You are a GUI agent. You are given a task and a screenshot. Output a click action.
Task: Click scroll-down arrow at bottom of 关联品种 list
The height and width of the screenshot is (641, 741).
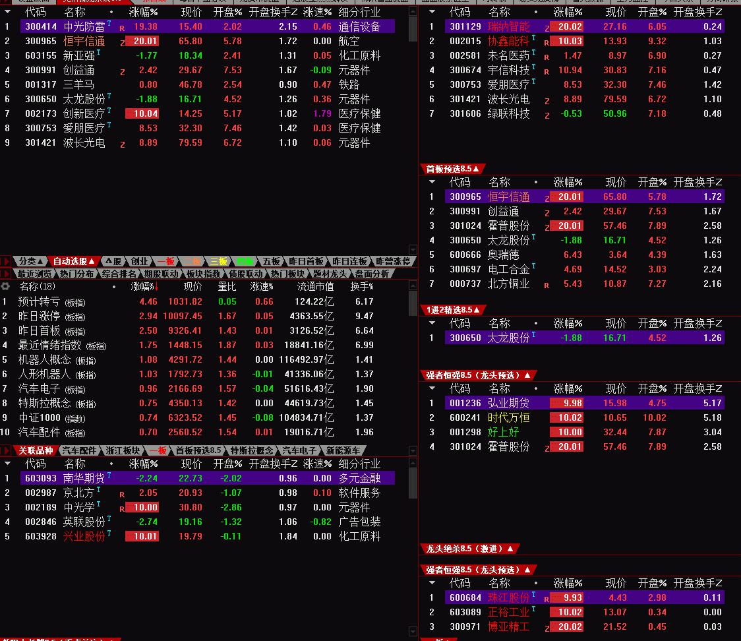pyautogui.click(x=413, y=632)
